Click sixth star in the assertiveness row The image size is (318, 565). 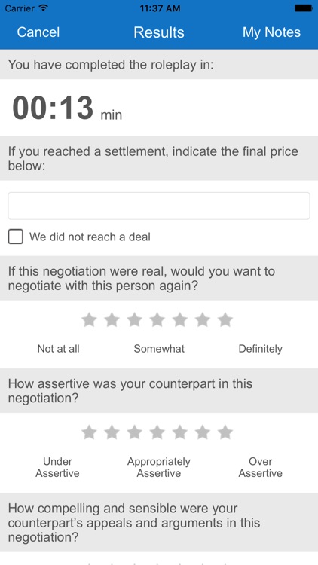pos(203,432)
